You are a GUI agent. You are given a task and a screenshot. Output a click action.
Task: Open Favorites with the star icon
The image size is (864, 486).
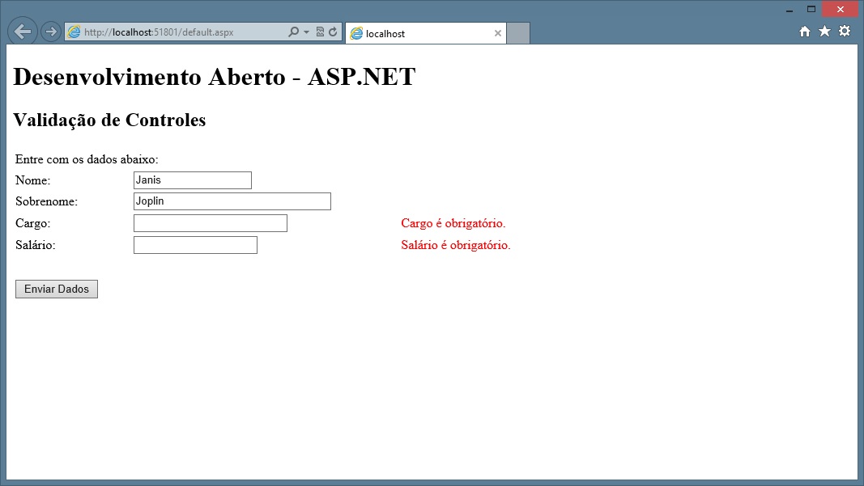tap(824, 32)
